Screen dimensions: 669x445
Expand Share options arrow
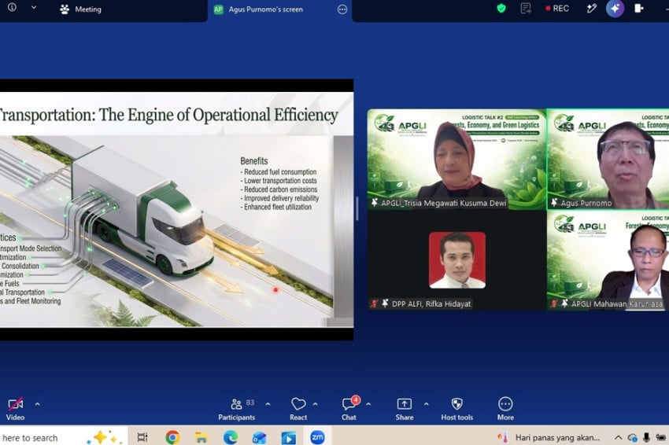tap(427, 403)
